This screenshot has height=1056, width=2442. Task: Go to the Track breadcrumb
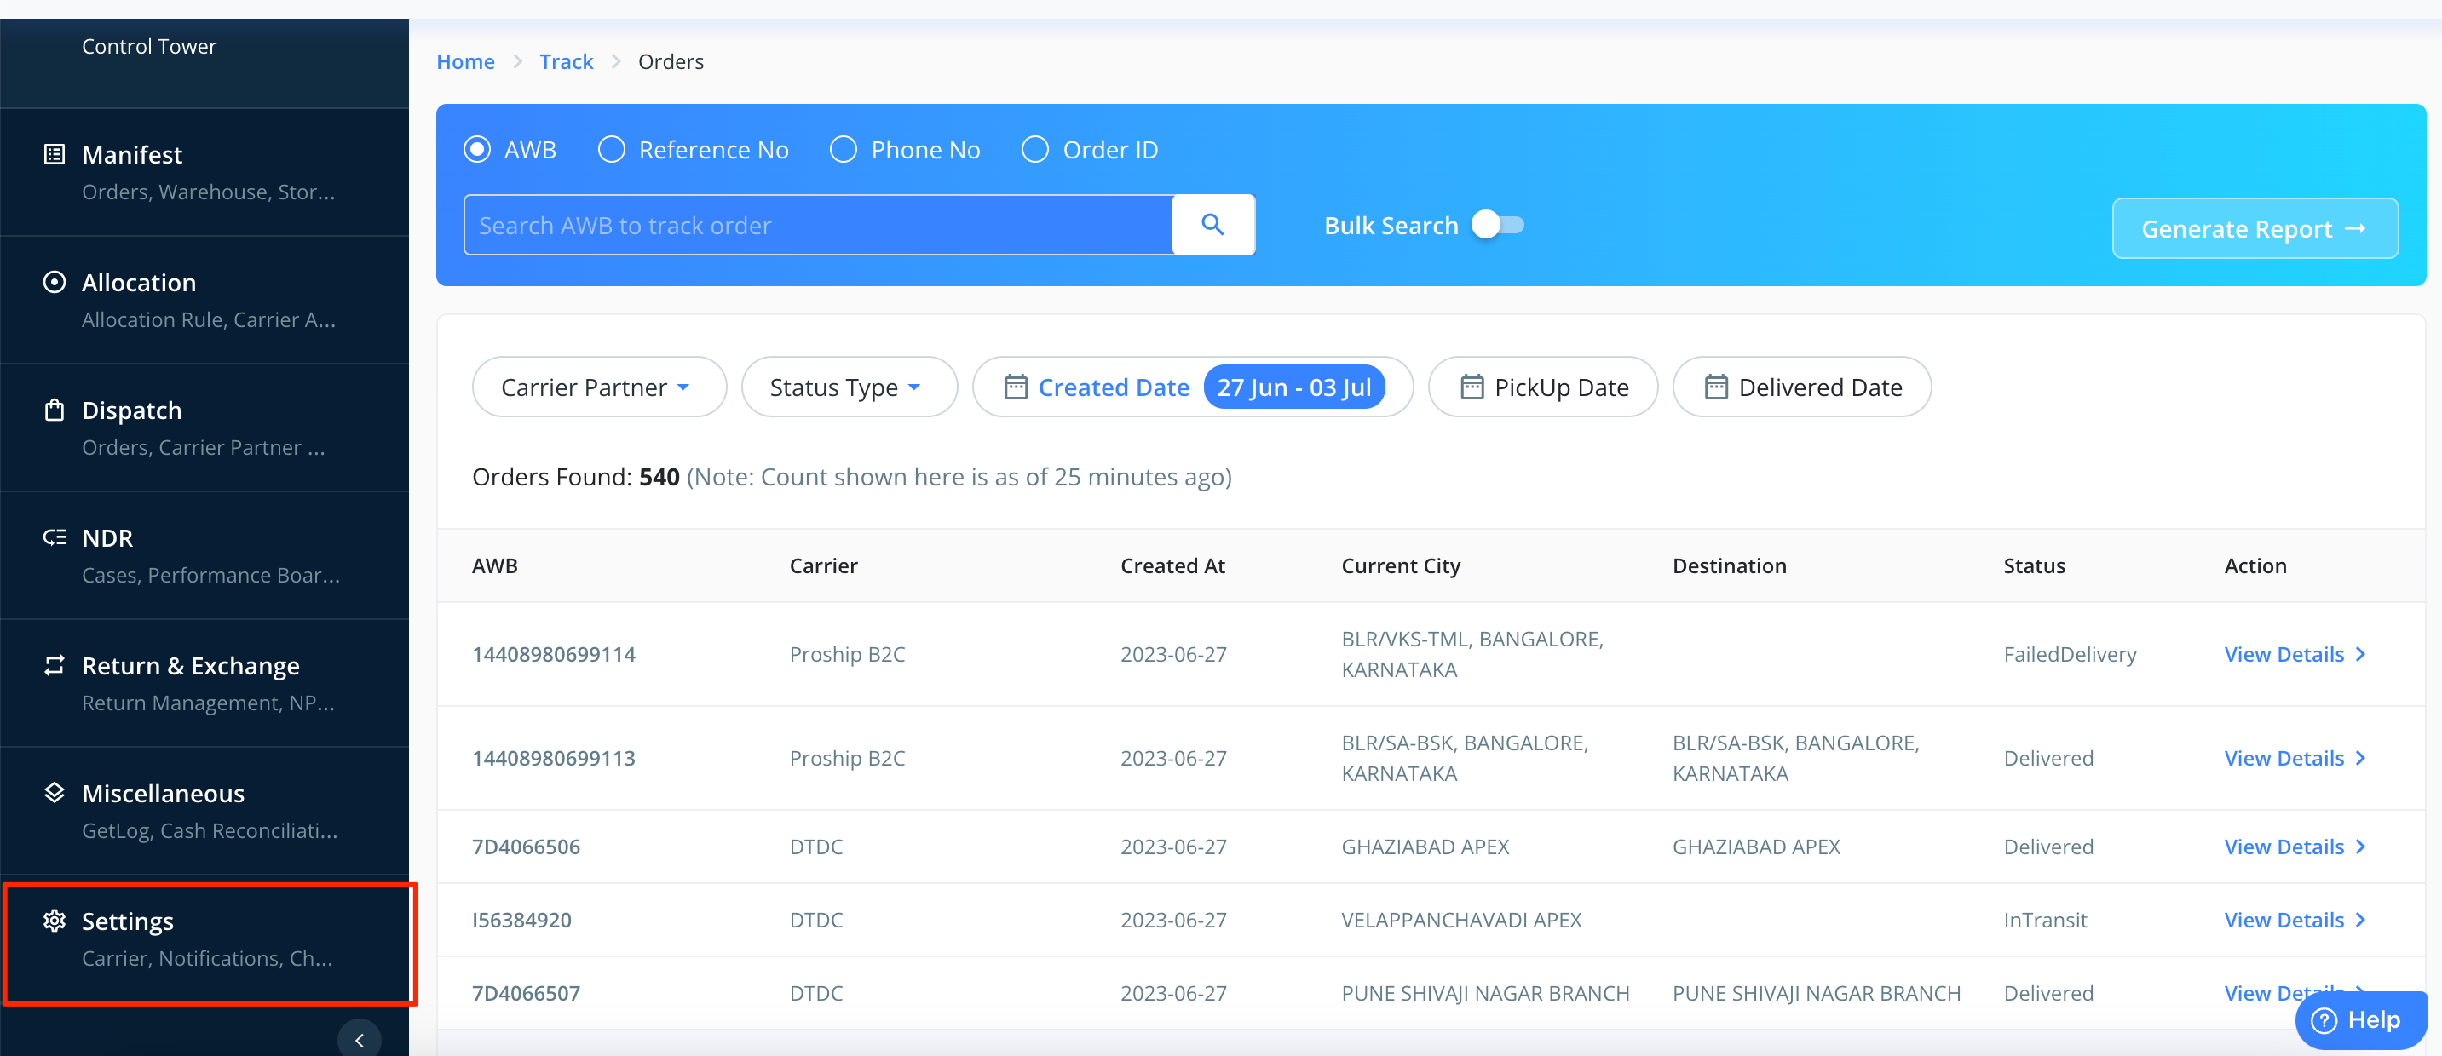[566, 61]
